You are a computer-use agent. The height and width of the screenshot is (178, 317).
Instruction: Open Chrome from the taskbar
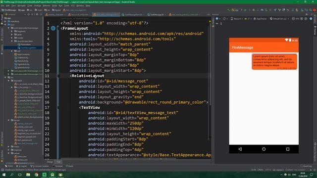click(36, 175)
